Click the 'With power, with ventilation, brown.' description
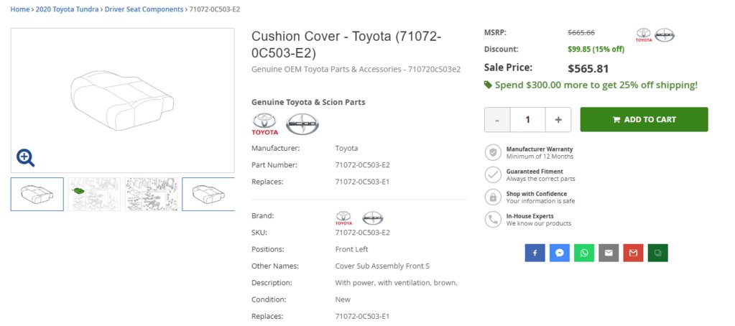The height and width of the screenshot is (326, 735). coord(396,283)
